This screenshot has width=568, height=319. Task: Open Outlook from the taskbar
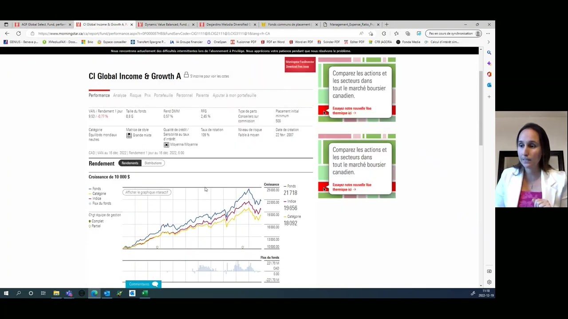[107, 293]
